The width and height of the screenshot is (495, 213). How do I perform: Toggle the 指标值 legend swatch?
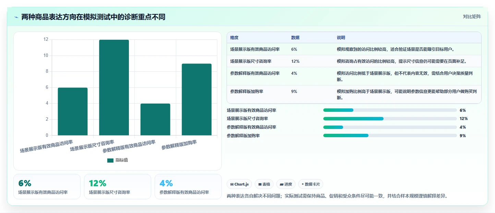[x=110, y=160]
